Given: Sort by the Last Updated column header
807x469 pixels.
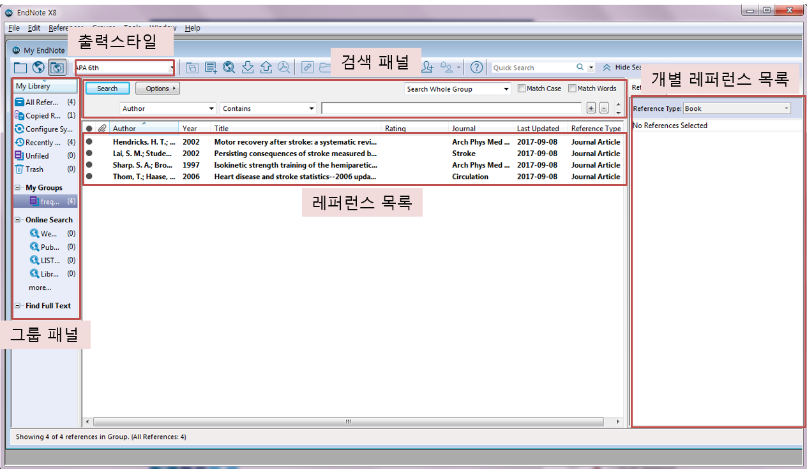Looking at the screenshot, I should click(541, 128).
